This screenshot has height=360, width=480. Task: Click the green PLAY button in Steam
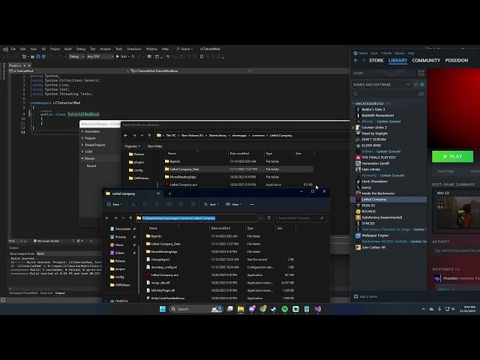pyautogui.click(x=452, y=157)
